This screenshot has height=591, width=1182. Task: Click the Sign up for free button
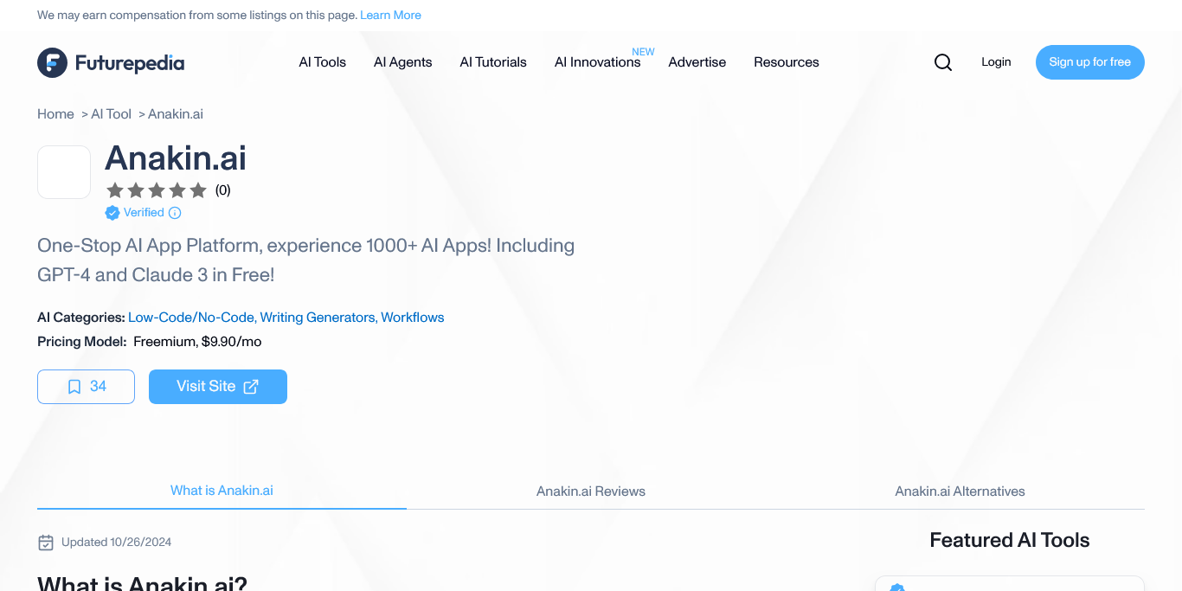(x=1090, y=62)
